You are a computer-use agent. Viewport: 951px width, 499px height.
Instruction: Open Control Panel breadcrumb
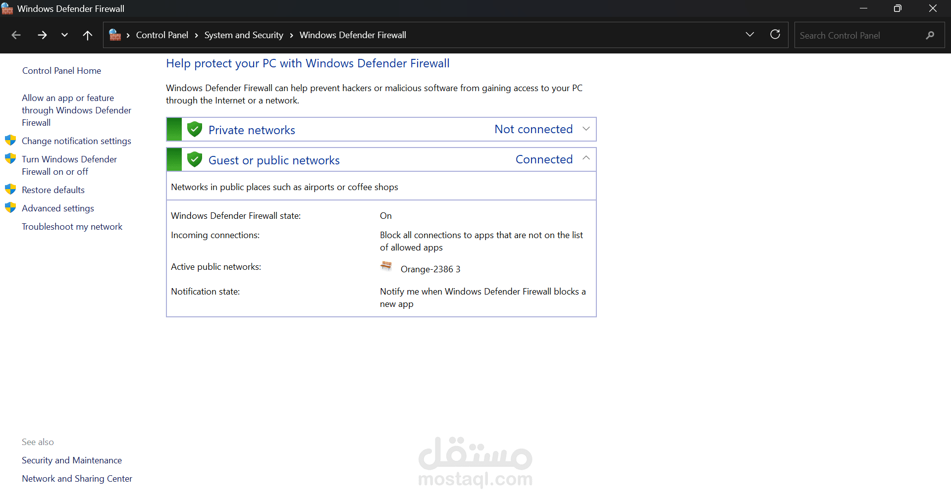pyautogui.click(x=162, y=35)
